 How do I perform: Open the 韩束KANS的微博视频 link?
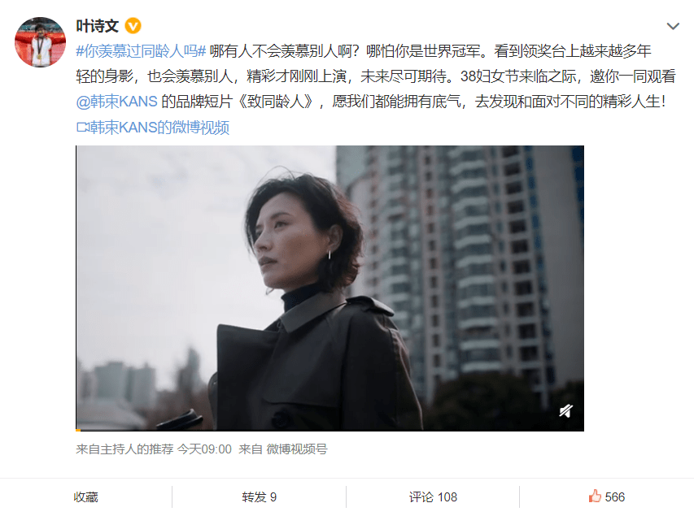click(159, 128)
